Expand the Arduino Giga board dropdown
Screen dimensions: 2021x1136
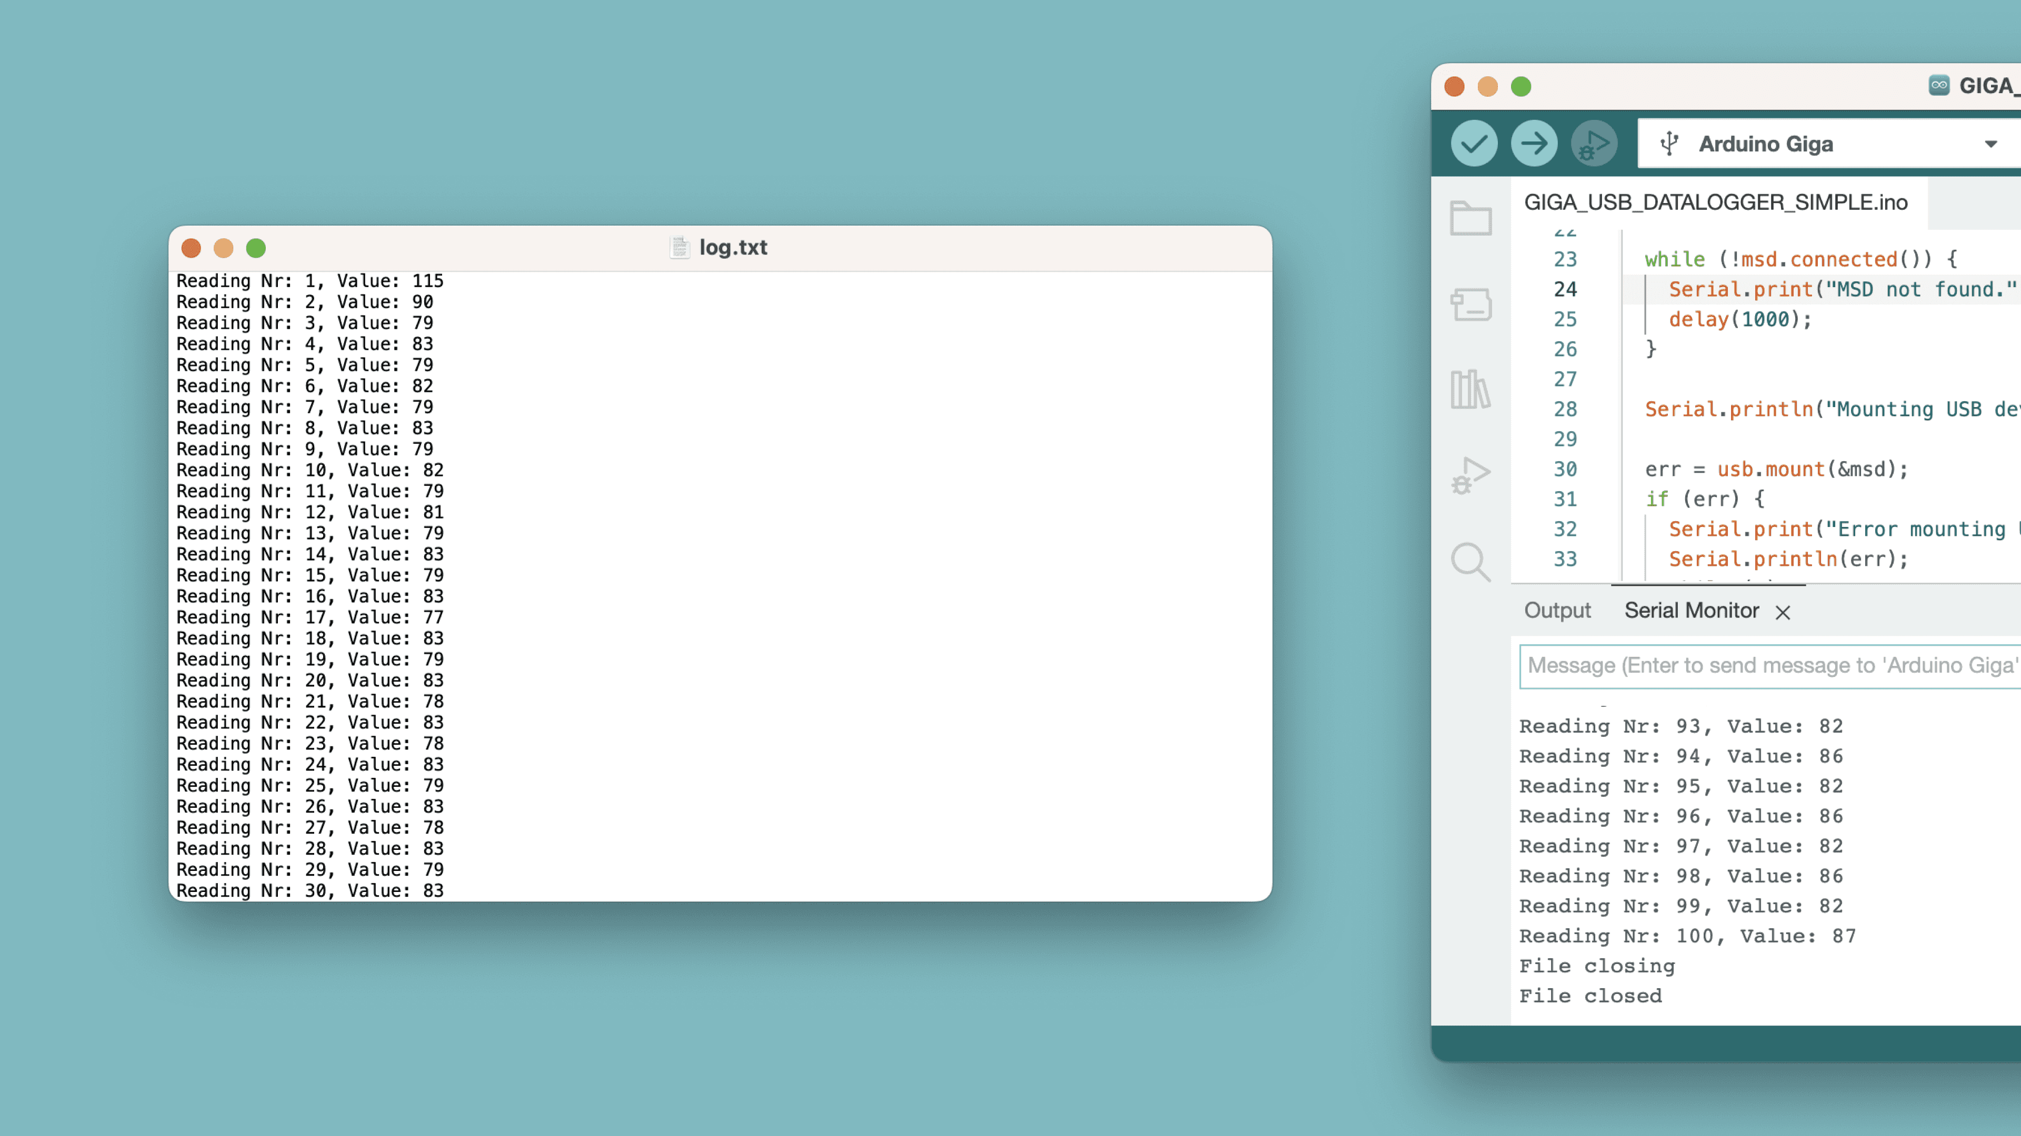pyautogui.click(x=1990, y=144)
